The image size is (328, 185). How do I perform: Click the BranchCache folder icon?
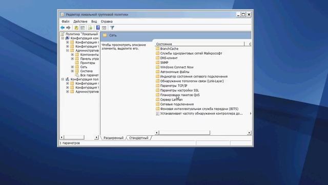point(157,49)
